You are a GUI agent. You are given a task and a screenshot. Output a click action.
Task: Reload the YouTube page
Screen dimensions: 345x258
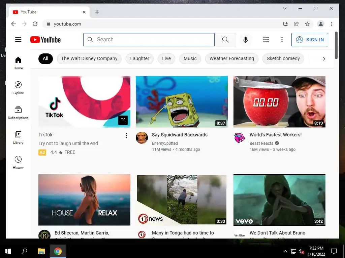(x=35, y=24)
